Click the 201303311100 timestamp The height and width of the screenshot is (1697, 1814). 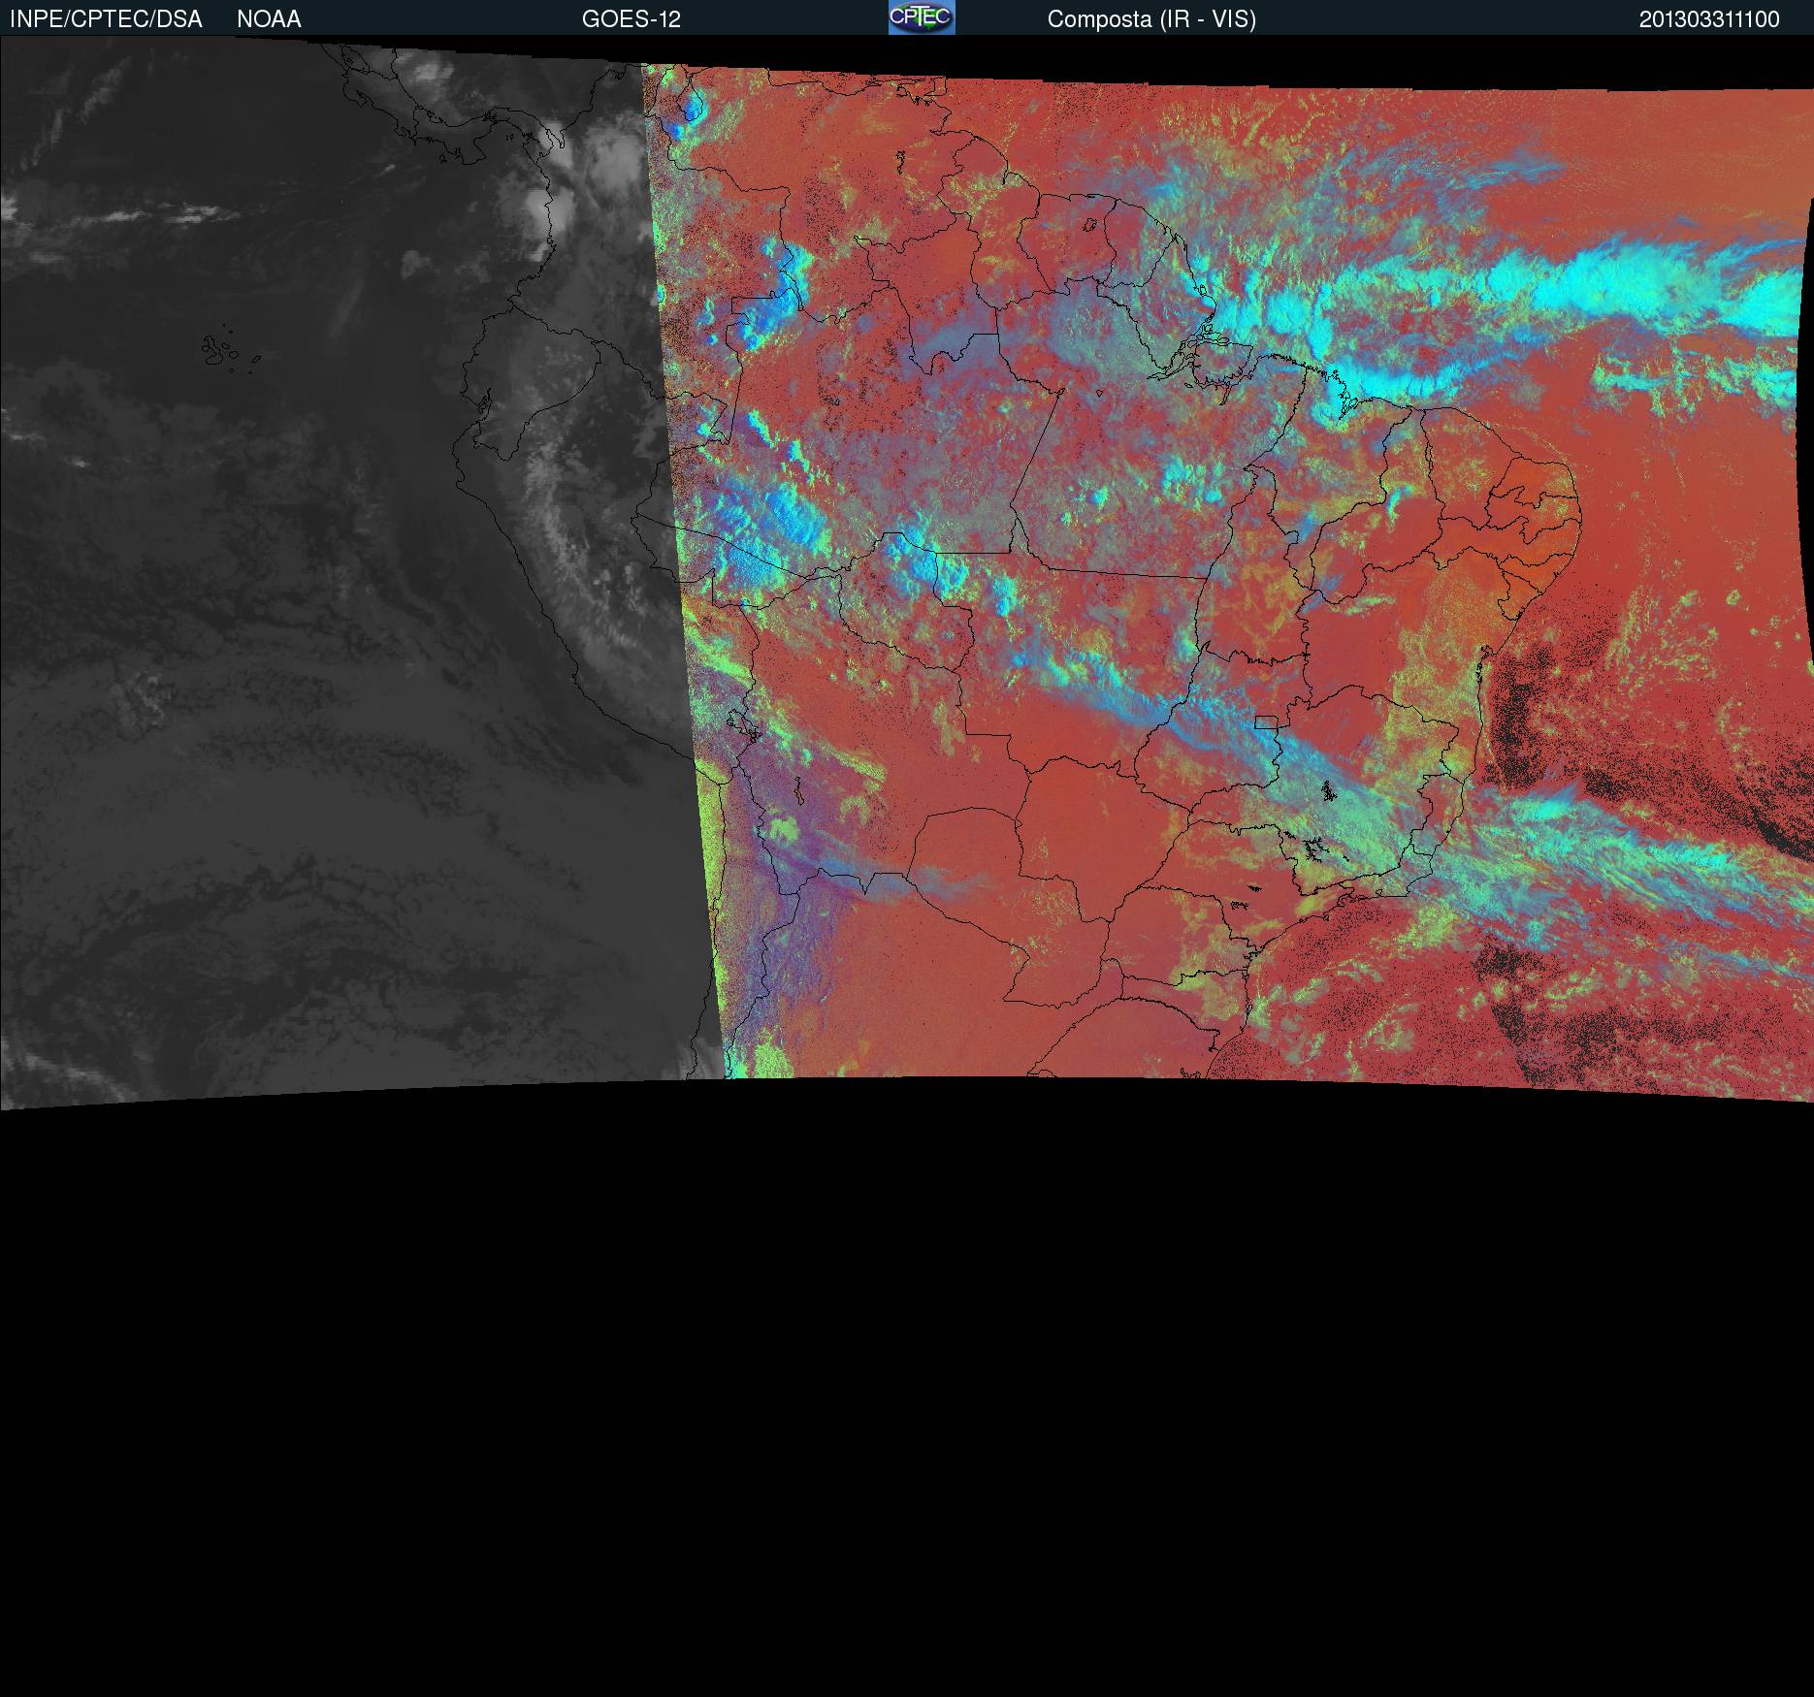pos(1708,19)
